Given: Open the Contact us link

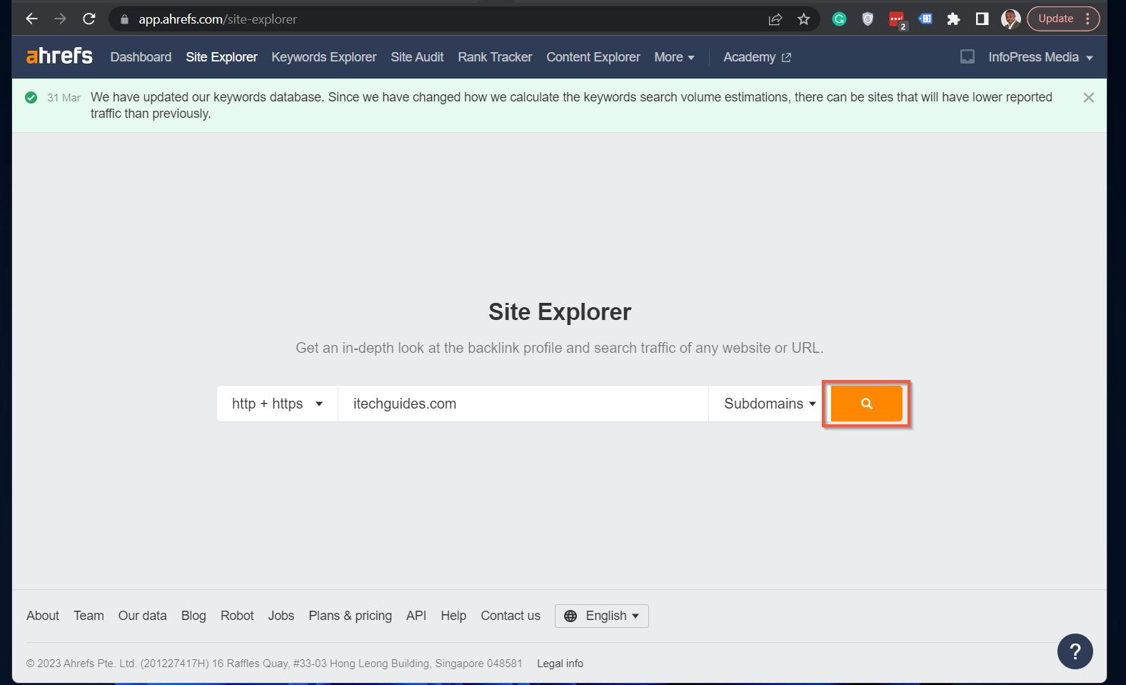Looking at the screenshot, I should [x=511, y=616].
